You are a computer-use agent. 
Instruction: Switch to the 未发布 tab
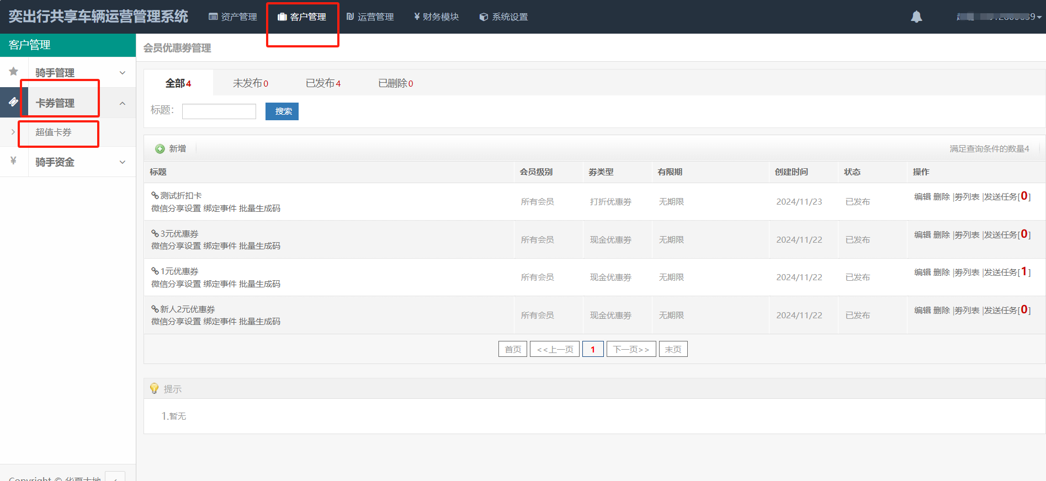tap(251, 83)
